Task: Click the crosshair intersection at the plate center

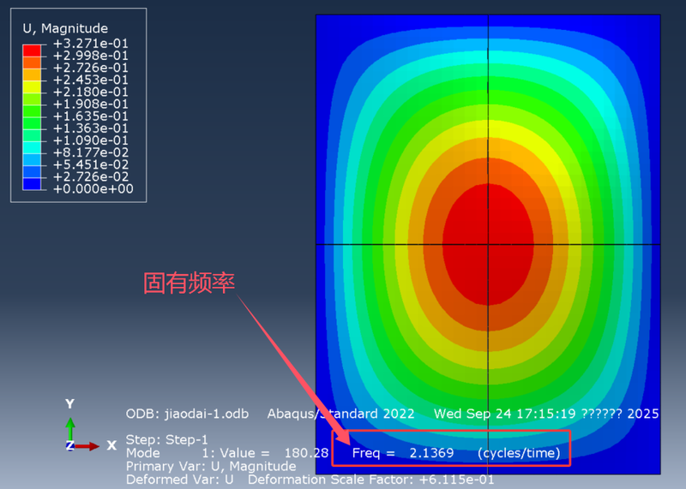Action: (488, 244)
